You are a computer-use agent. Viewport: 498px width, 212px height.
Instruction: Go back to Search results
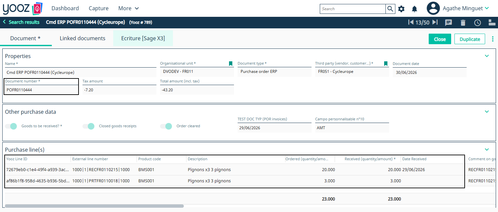21,22
